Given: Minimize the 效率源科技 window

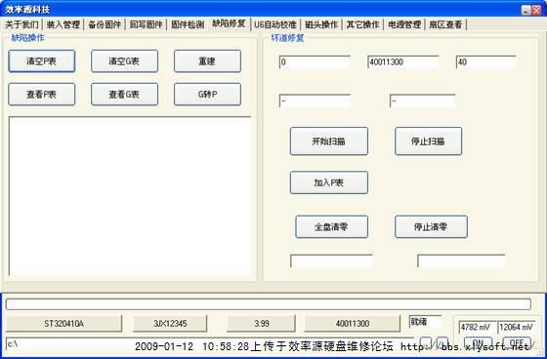Looking at the screenshot, I should pyautogui.click(x=526, y=10).
